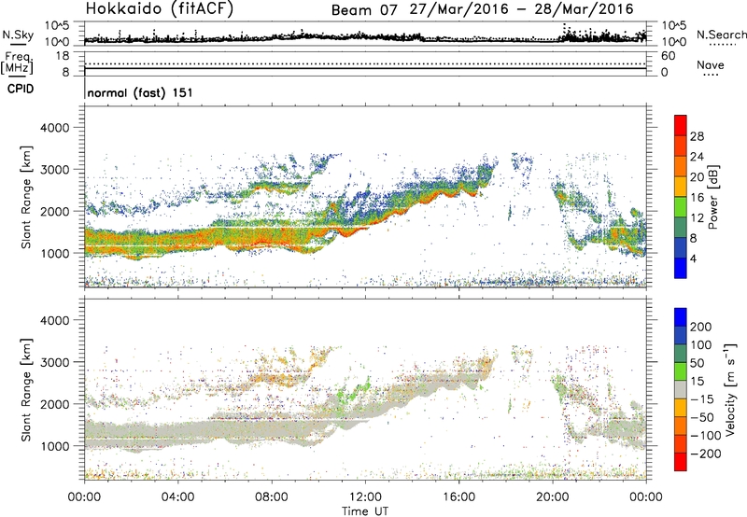Viewport: 747px width, 517px height.
Task: Click the 'Time UT' axis title
Action: 365,511
